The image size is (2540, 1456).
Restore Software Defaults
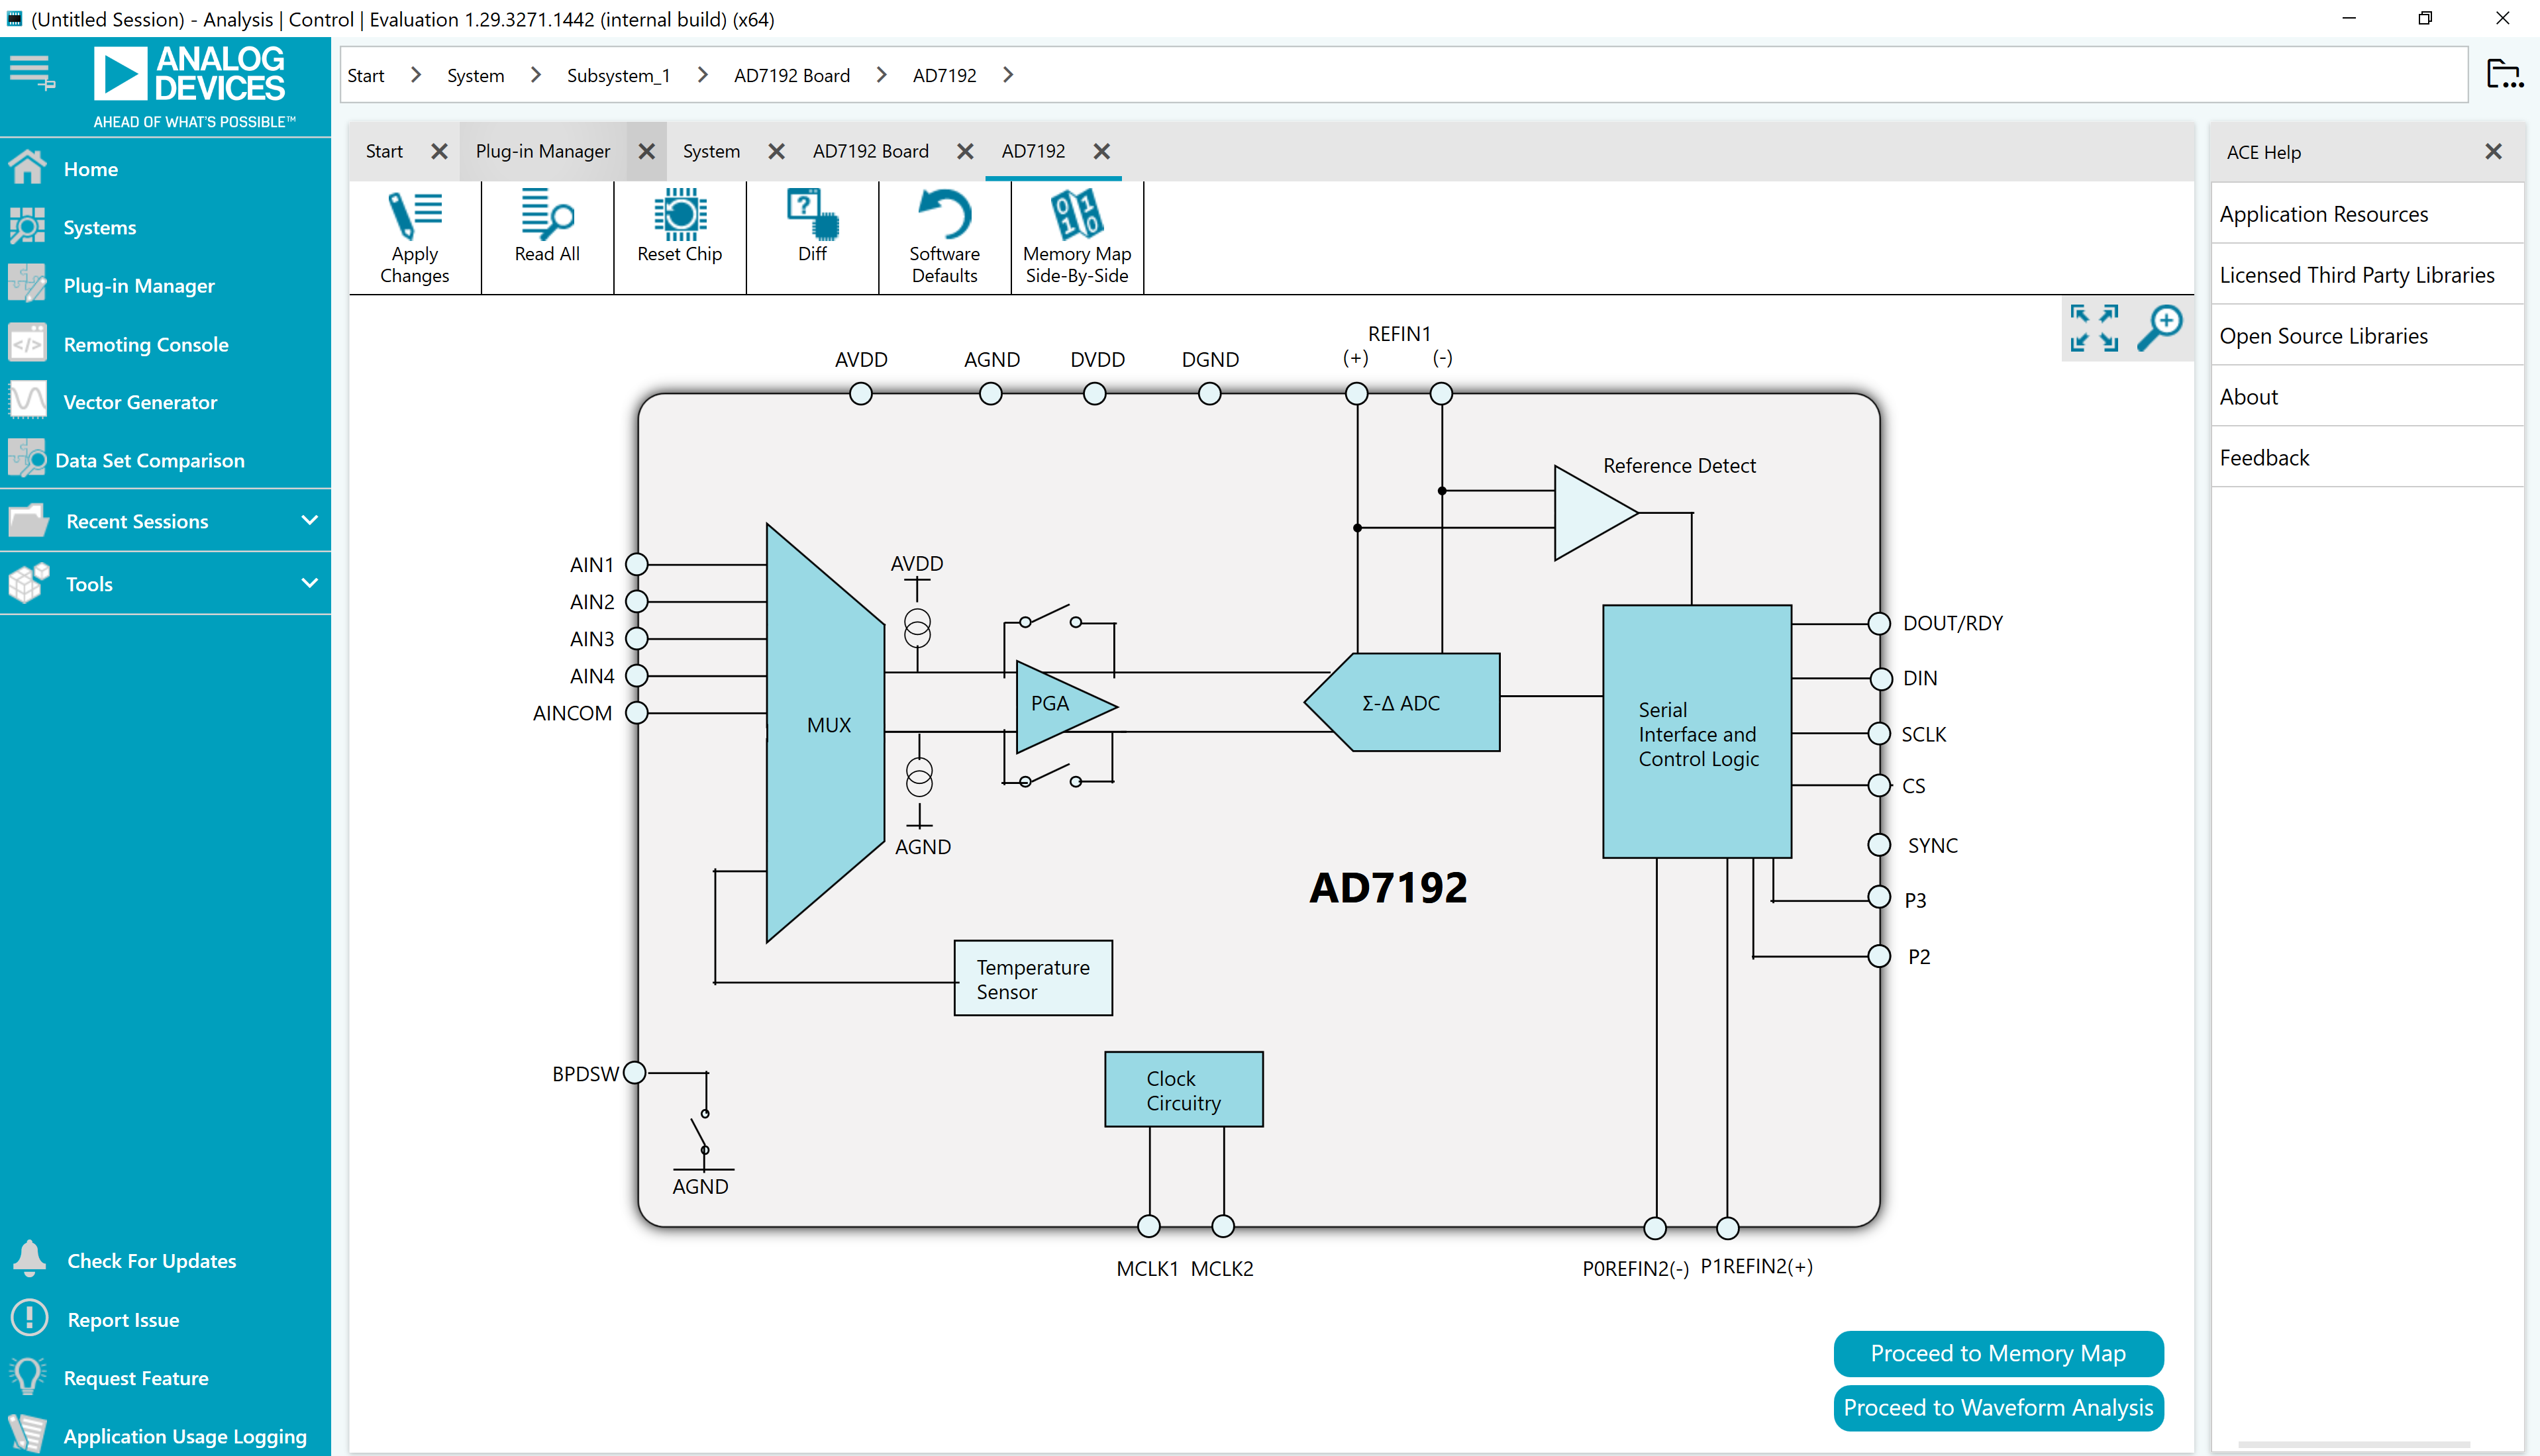[x=944, y=237]
